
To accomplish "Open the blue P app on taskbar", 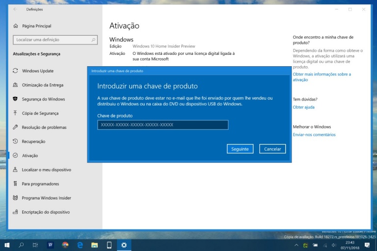I will click(50, 245).
